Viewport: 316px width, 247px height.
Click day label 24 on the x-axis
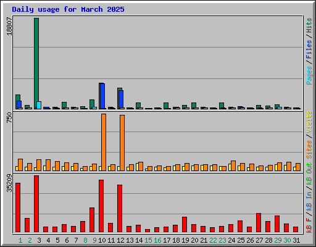point(231,240)
